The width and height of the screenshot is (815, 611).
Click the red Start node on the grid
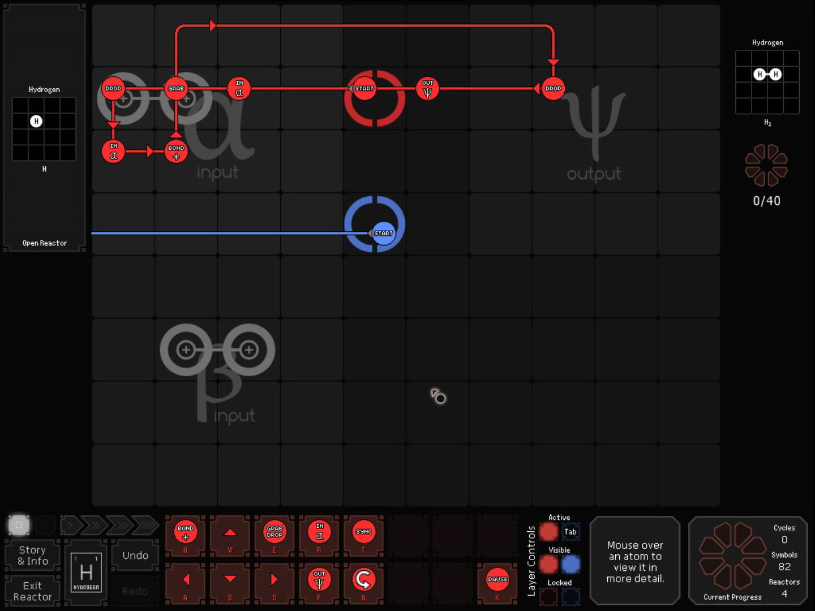(x=364, y=88)
